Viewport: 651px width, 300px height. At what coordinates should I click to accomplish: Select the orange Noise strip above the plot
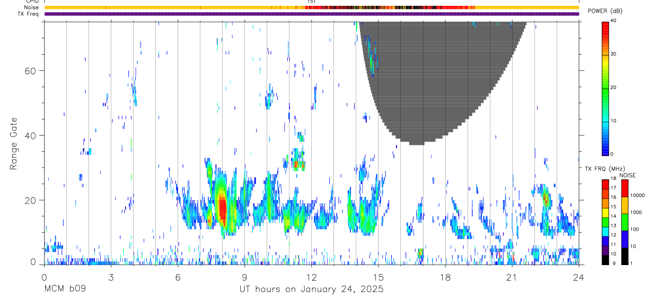(312, 7)
